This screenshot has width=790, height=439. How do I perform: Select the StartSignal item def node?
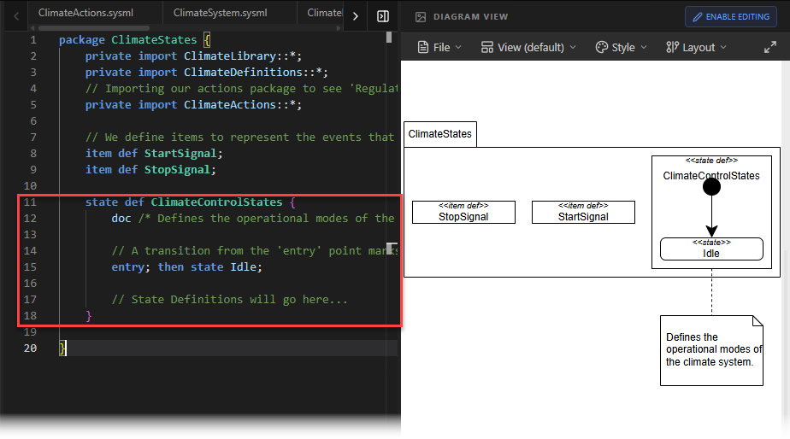[x=583, y=212]
